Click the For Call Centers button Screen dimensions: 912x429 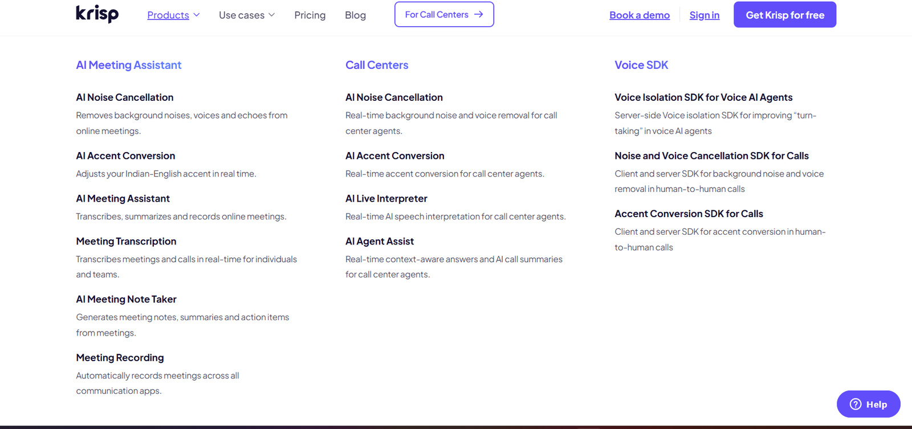coord(444,14)
